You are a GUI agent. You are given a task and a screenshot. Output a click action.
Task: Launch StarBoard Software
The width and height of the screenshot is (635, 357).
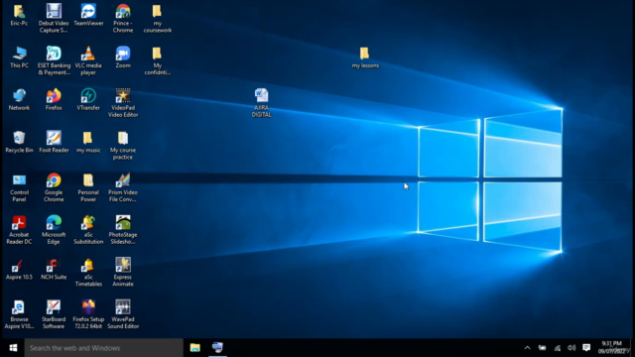click(x=54, y=314)
